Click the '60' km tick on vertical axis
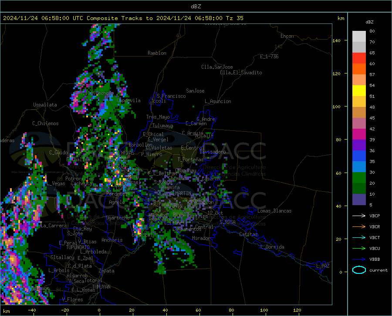 [x=338, y=173]
